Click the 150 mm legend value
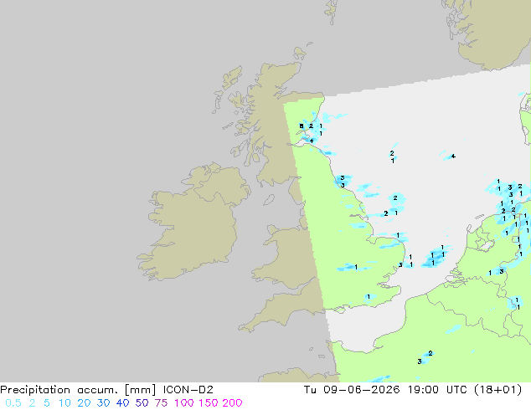Image resolution: width=531 pixels, height=410 pixels. (209, 403)
